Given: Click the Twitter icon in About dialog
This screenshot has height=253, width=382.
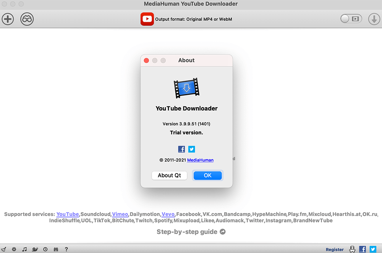Looking at the screenshot, I should point(191,149).
